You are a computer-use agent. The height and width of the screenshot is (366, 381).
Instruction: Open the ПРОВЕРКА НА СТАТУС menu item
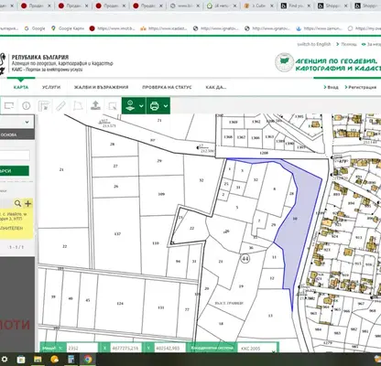coord(167,87)
